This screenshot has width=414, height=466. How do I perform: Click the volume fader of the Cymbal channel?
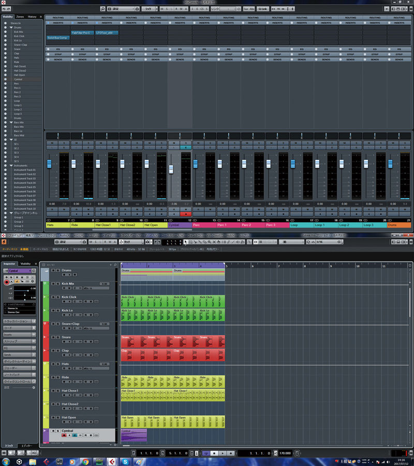coord(171,170)
